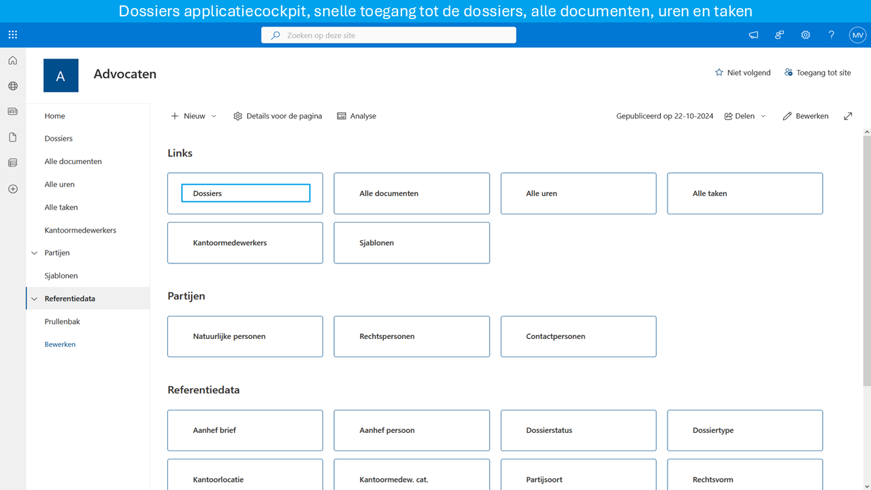Open the Nieuw dropdown
The image size is (871, 490).
[194, 116]
